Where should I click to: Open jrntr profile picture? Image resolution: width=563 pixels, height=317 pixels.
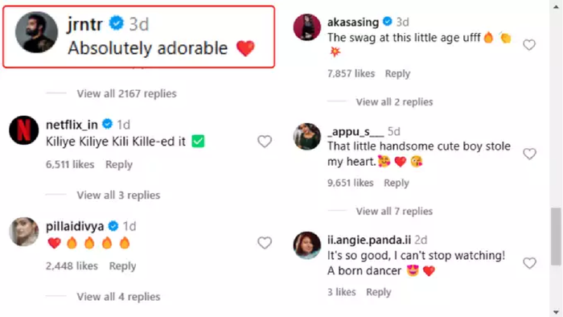(x=36, y=32)
